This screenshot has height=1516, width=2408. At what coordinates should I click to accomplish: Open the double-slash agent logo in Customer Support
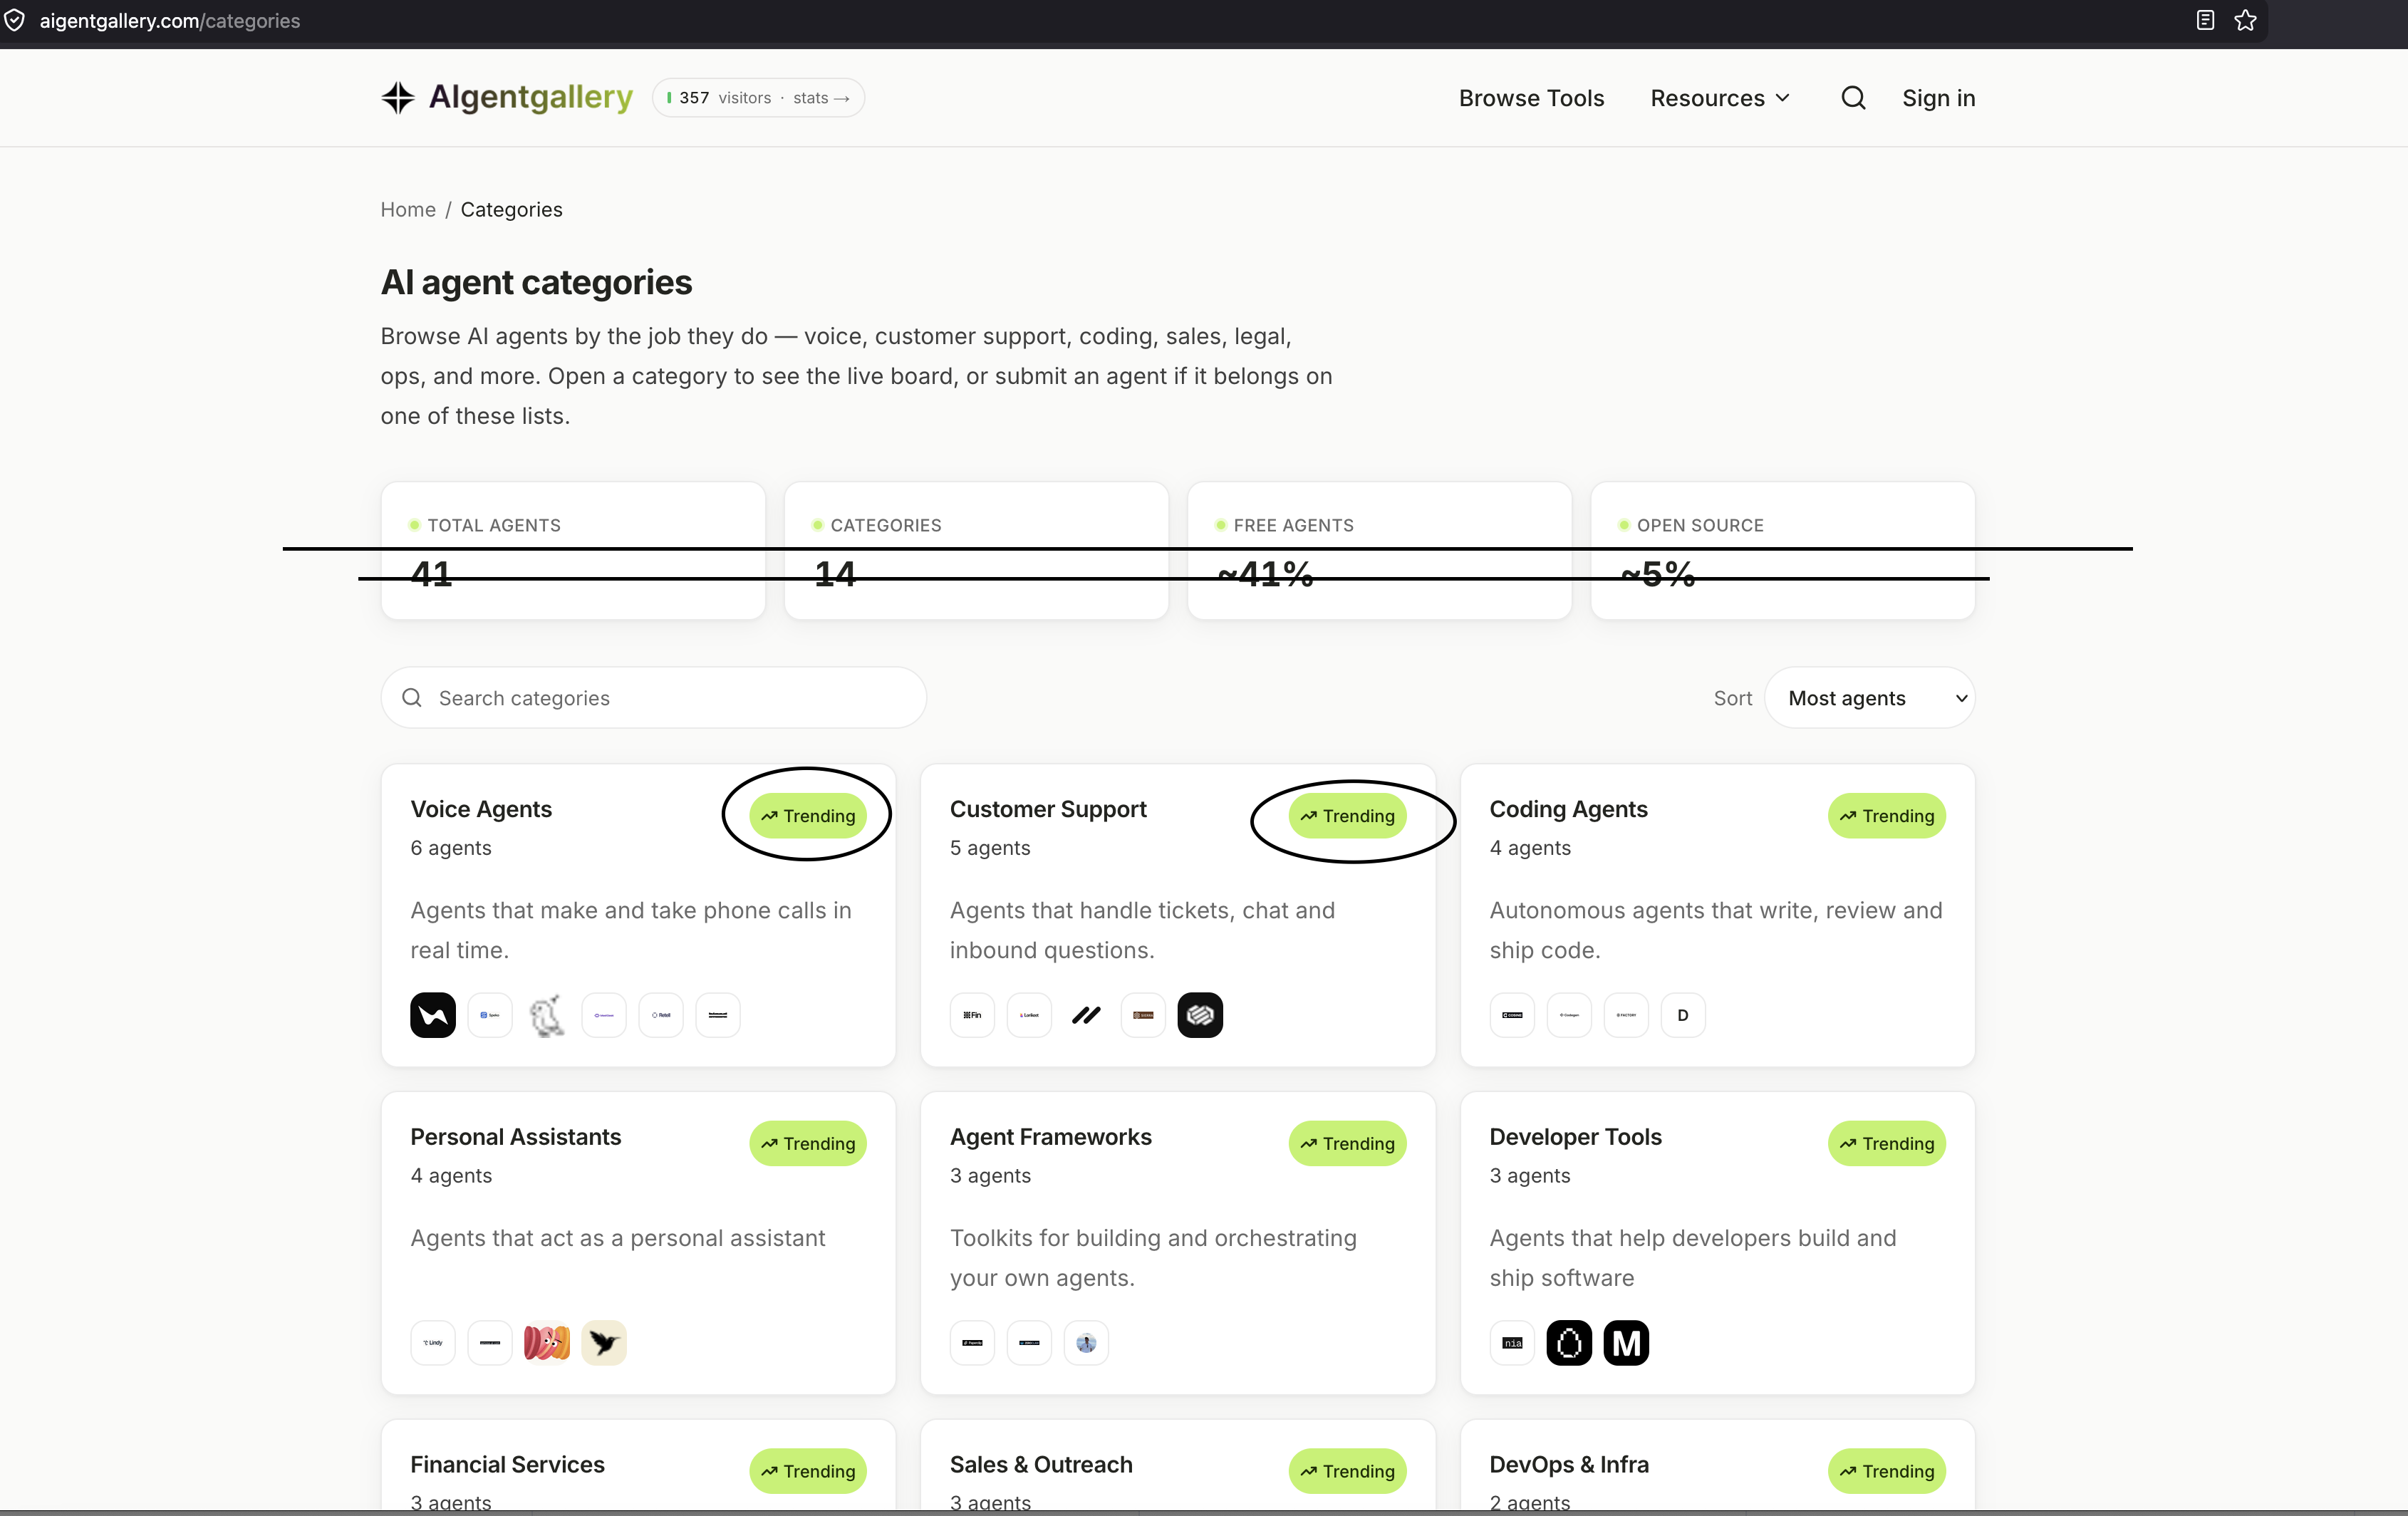pos(1086,1015)
